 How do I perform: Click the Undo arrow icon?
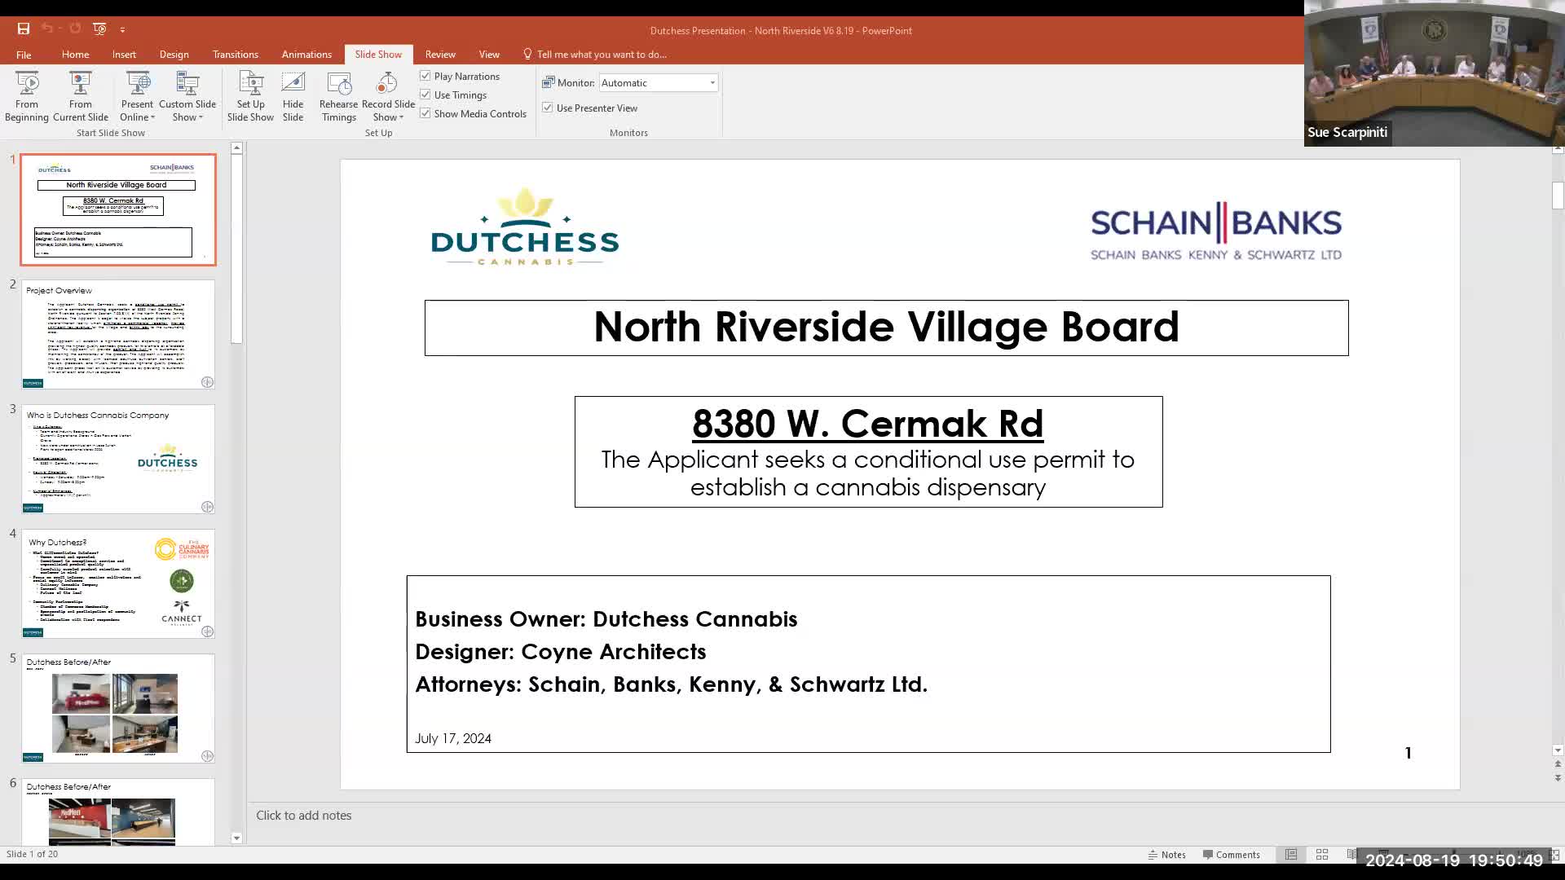point(47,29)
